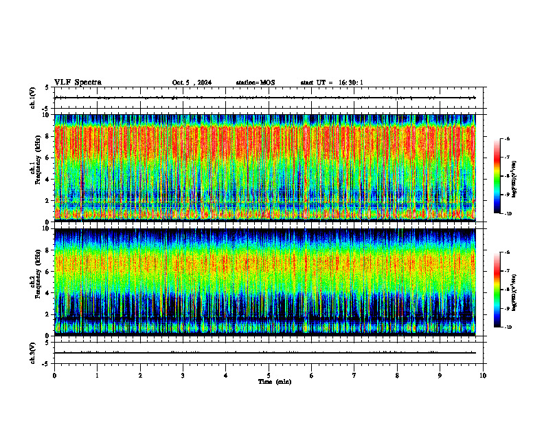Click the "ch.1(V)" axis label
Image resolution: width=544 pixels, height=421 pixels.
click(x=32, y=98)
